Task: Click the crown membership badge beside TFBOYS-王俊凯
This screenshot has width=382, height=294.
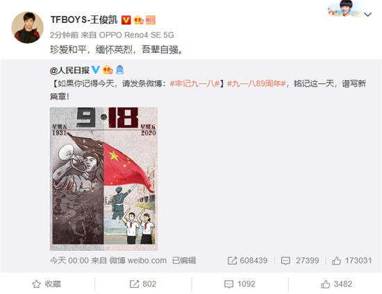Action: coord(138,20)
